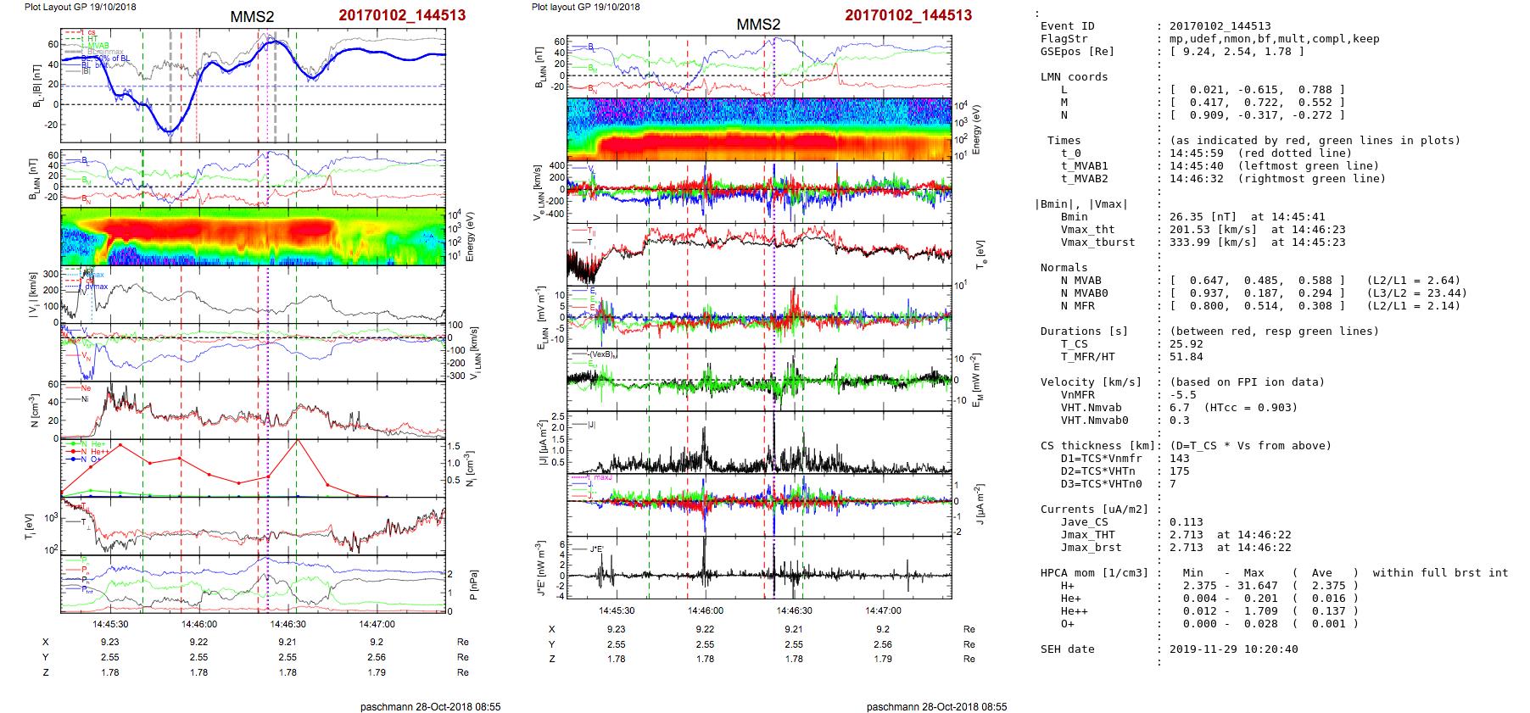The width and height of the screenshot is (1530, 713).
Task: Click the 'Te [eV]' axis label in right plot
Action: (980, 254)
